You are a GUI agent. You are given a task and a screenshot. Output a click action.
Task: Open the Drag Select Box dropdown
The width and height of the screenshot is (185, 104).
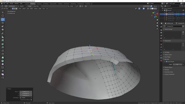pyautogui.click(x=37, y=6)
